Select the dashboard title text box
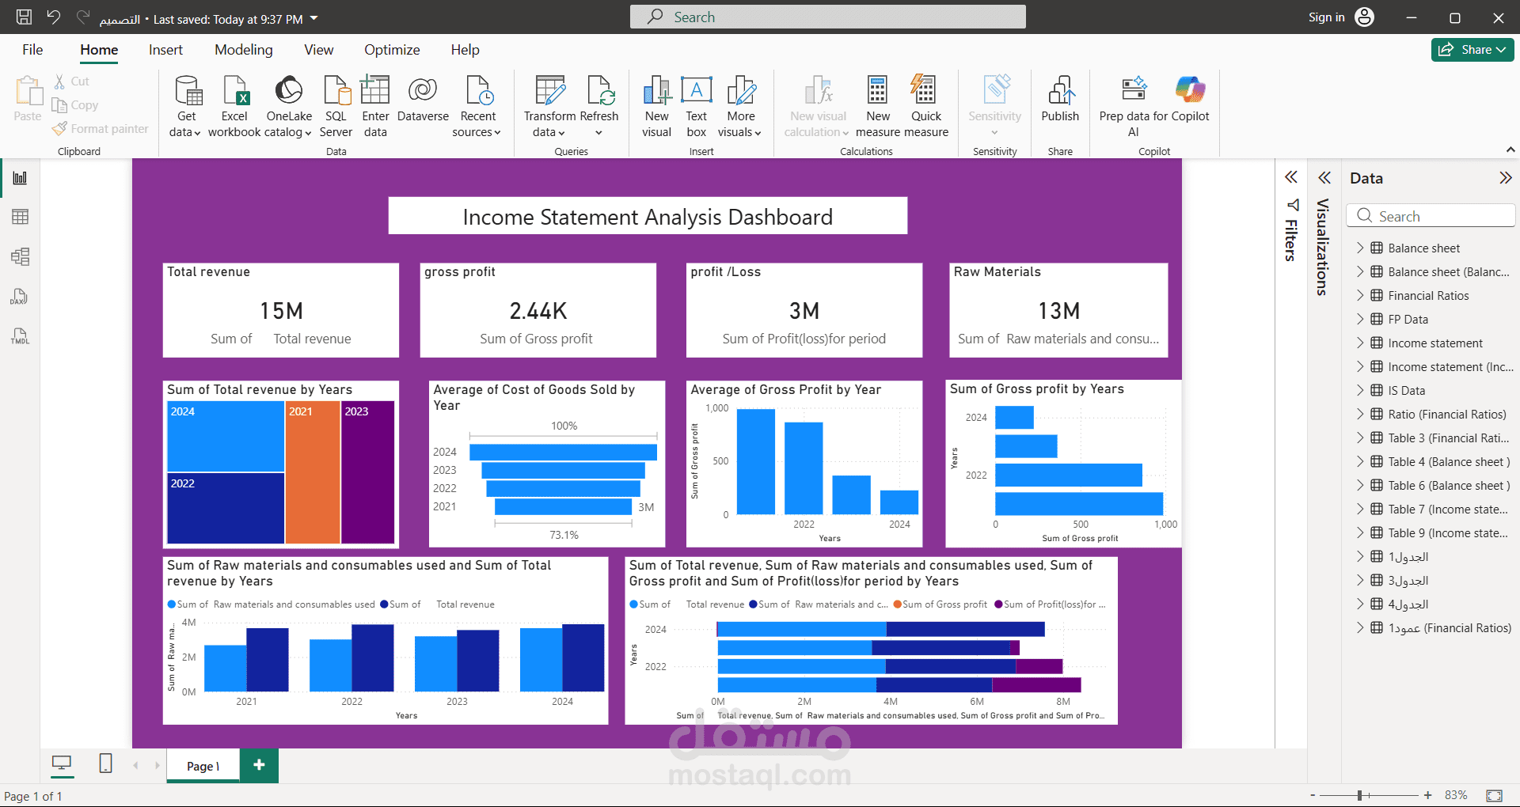The width and height of the screenshot is (1520, 807). point(648,216)
